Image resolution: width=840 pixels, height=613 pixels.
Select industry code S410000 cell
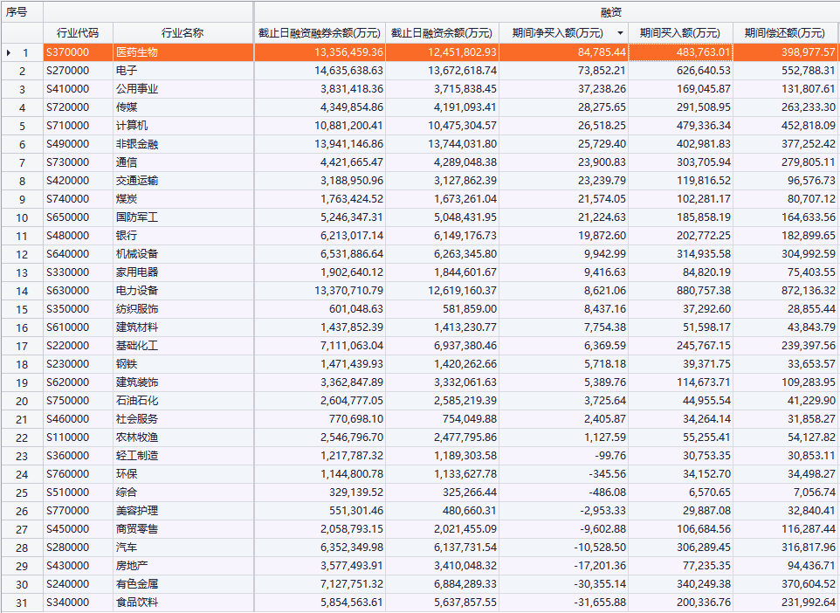click(x=78, y=89)
